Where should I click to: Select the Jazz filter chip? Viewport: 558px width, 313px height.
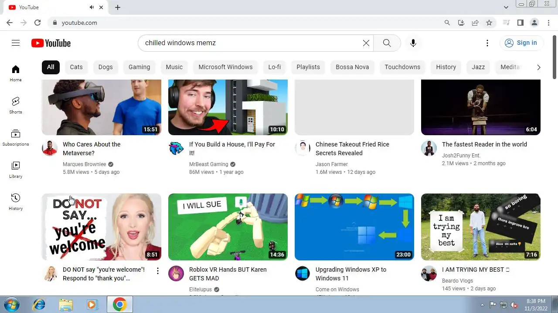point(478,67)
